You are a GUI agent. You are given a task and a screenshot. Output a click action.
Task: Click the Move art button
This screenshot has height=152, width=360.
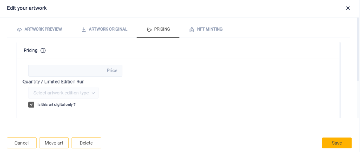pos(54,143)
